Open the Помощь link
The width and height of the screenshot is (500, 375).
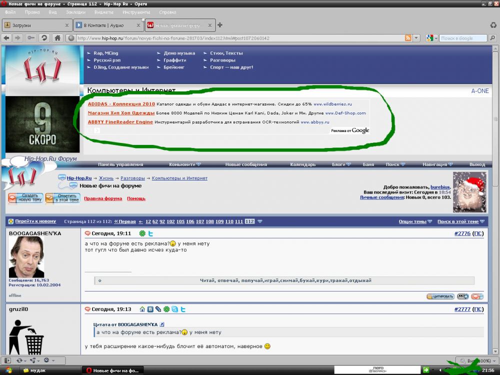[136, 198]
